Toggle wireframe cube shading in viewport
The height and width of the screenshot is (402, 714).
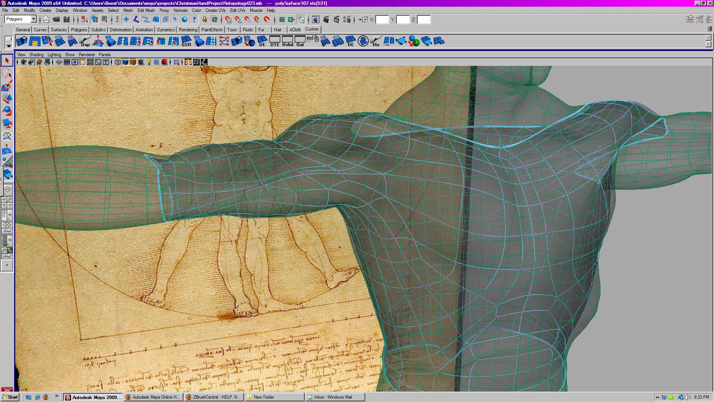(118, 62)
